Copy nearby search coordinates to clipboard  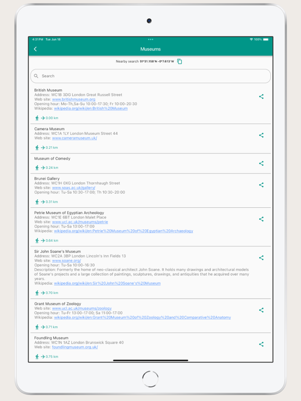tap(180, 62)
